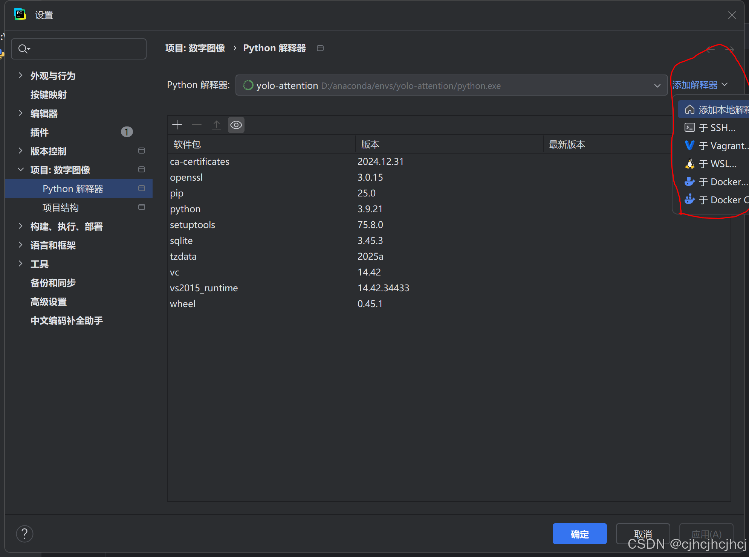Select 添加本地解释器 menu entry
Image resolution: width=749 pixels, height=557 pixels.
(714, 110)
